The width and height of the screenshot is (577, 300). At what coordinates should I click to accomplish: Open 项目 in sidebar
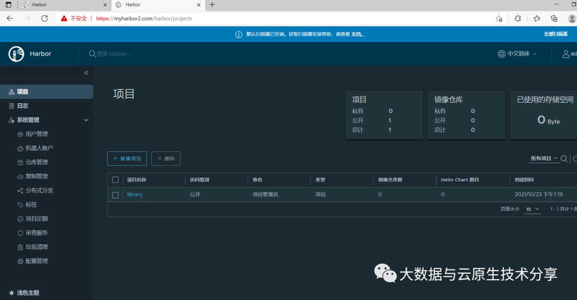46,92
